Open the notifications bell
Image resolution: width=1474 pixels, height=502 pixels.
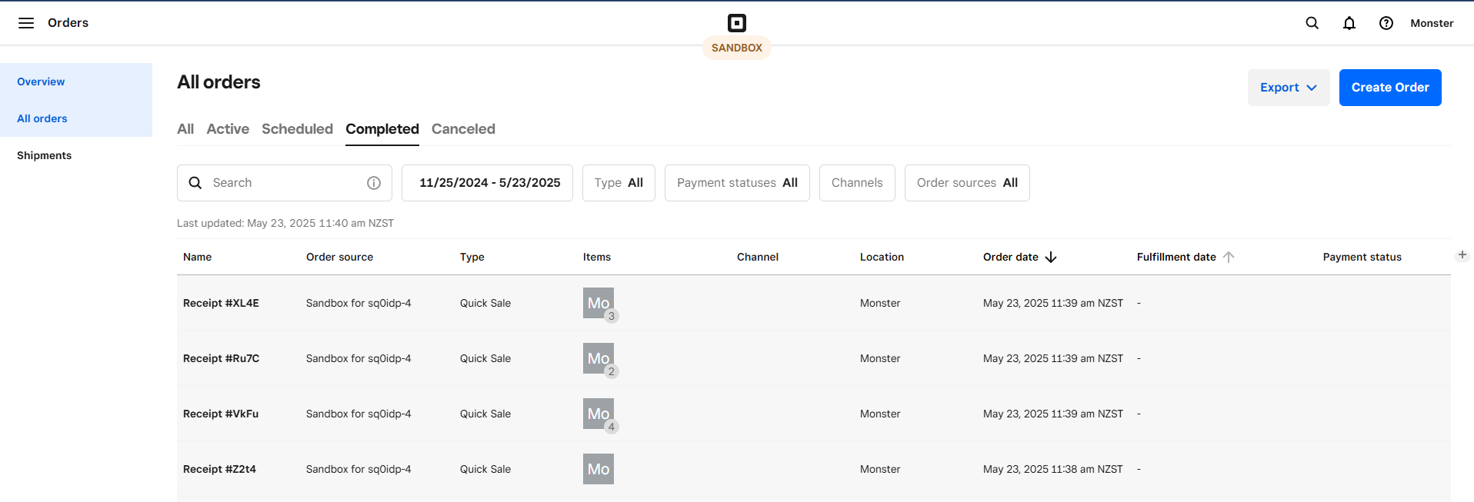[1349, 23]
